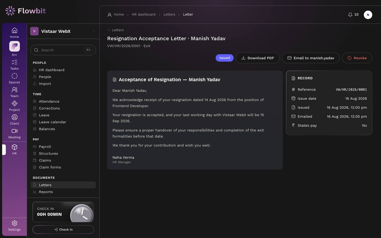Open Payroll in the sidebar

[63, 147]
